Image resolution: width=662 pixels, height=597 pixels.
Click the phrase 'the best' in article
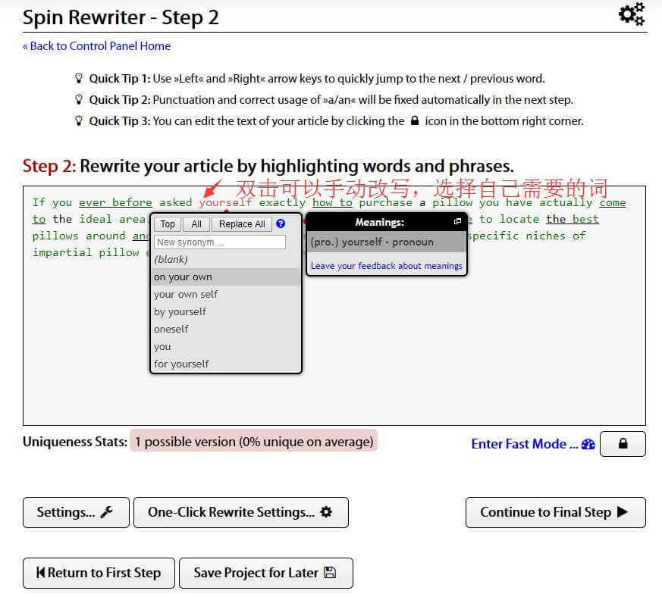pyautogui.click(x=572, y=219)
